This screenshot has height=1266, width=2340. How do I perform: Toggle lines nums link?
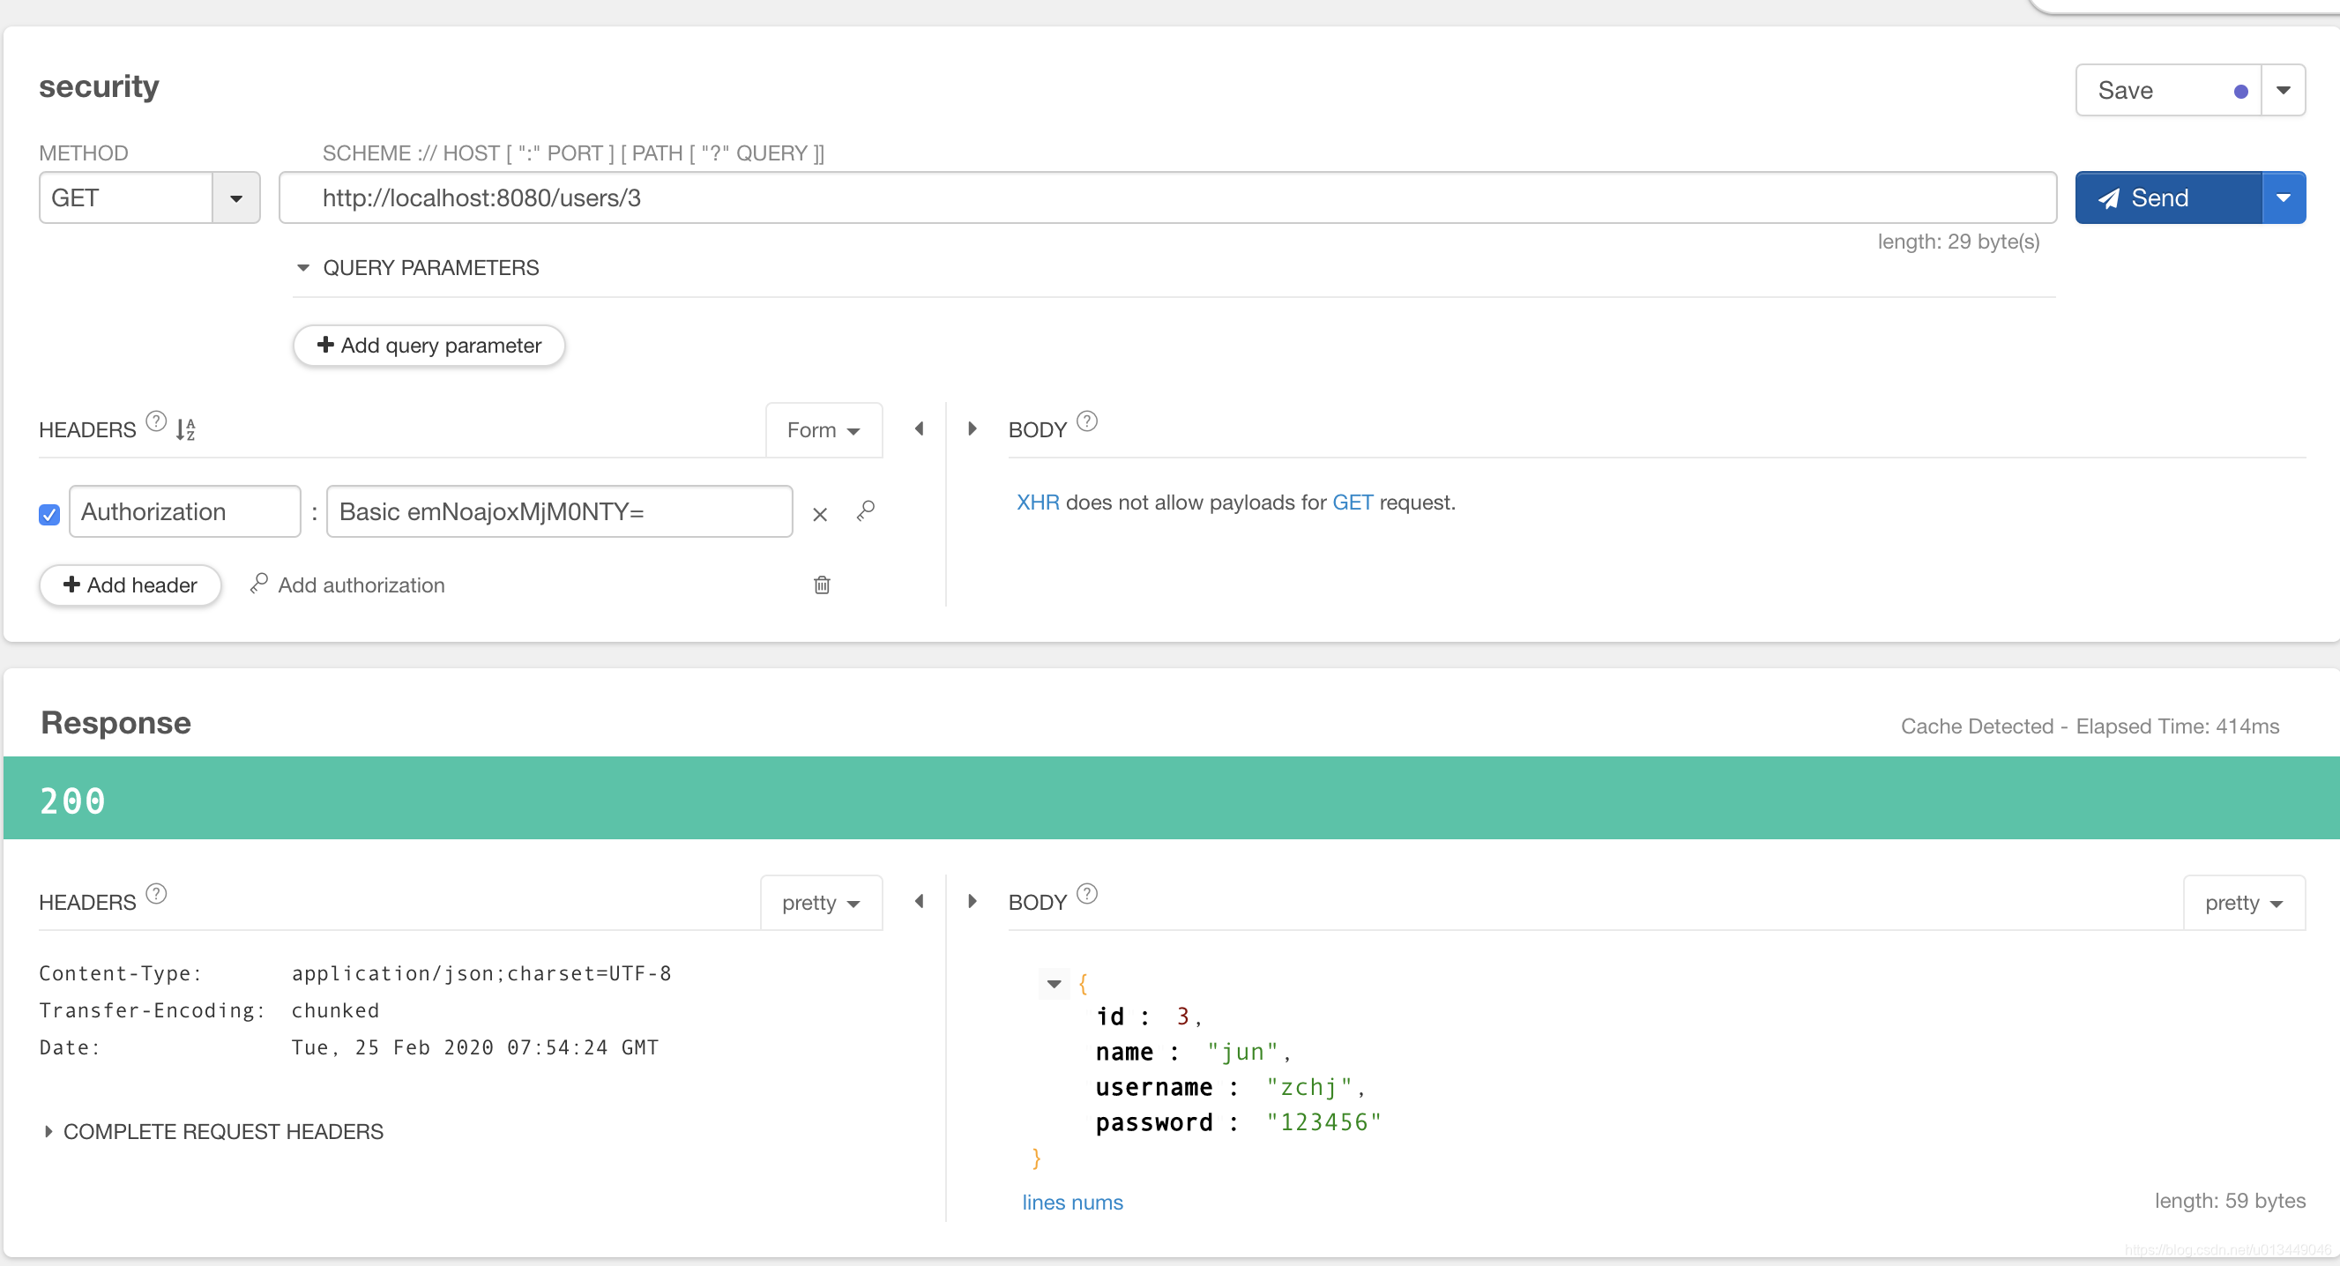tap(1072, 1203)
